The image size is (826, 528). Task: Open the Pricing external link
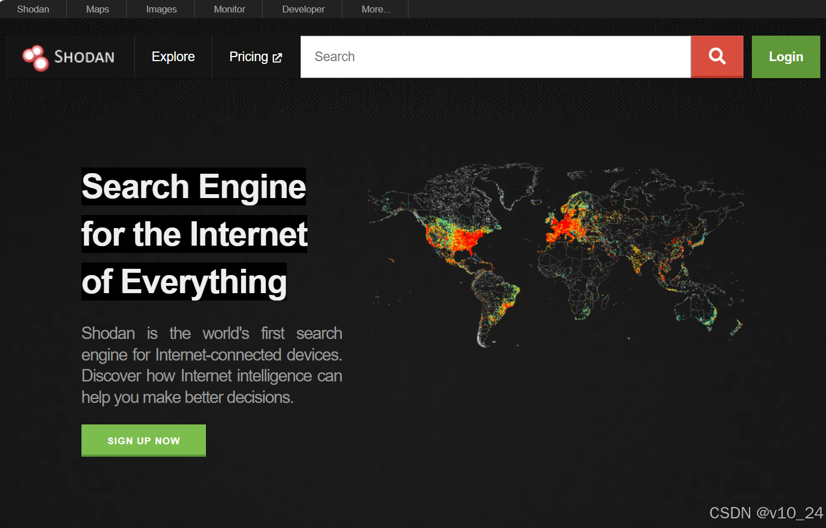click(x=256, y=57)
